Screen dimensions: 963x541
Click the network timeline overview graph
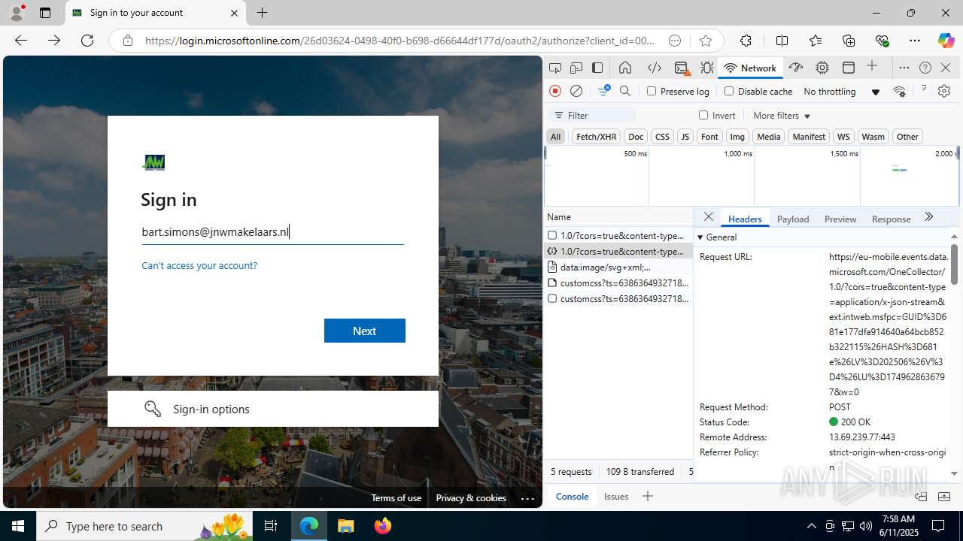coord(752,176)
